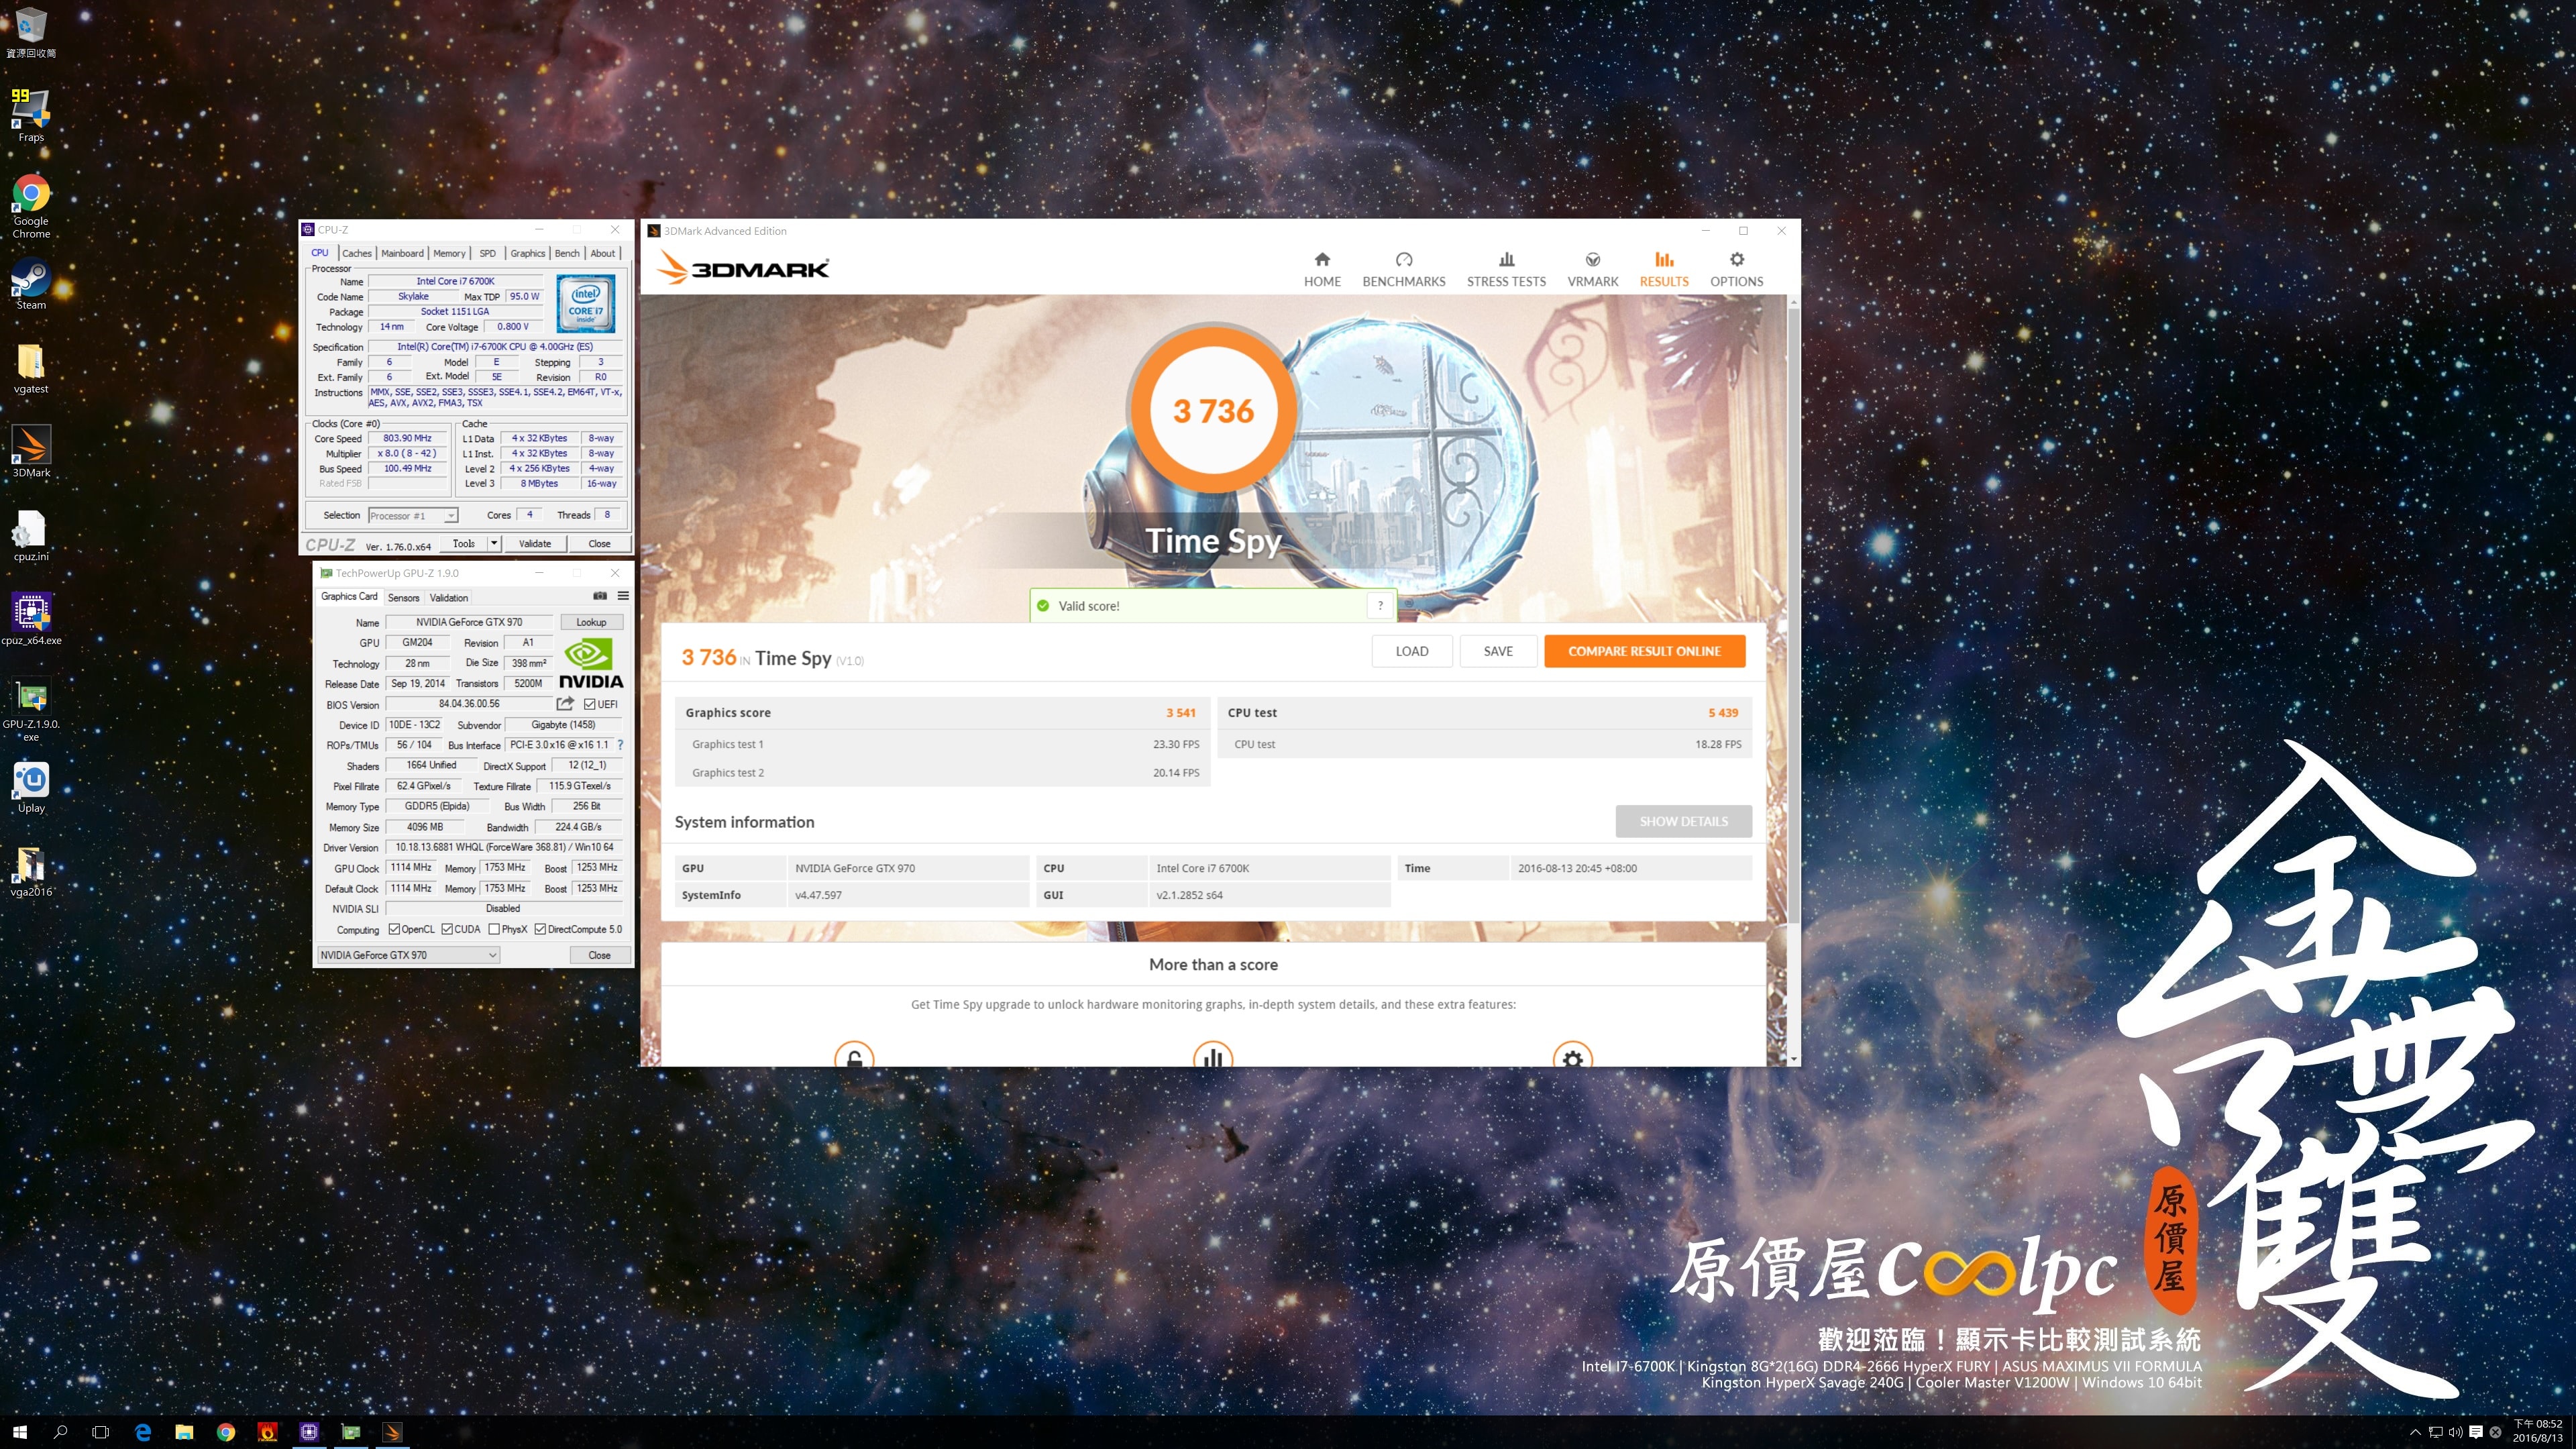2576x1449 pixels.
Task: Click the SHOW DETAILS button
Action: (1683, 821)
